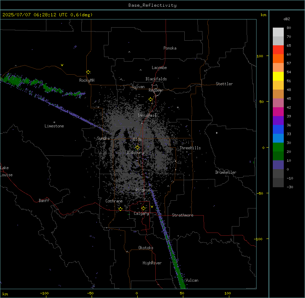
Task: Click the Lake Louise label at left edge
Action: point(6,171)
